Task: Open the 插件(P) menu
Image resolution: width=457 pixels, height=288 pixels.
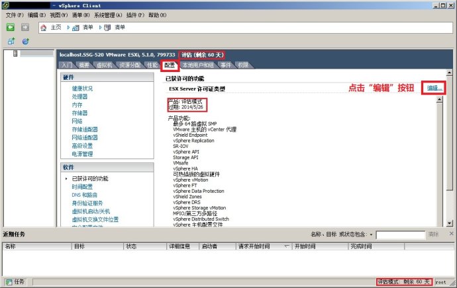Action: point(135,15)
